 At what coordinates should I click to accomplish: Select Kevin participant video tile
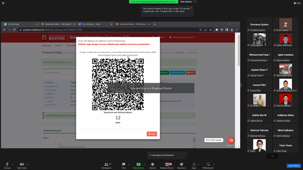259,145
